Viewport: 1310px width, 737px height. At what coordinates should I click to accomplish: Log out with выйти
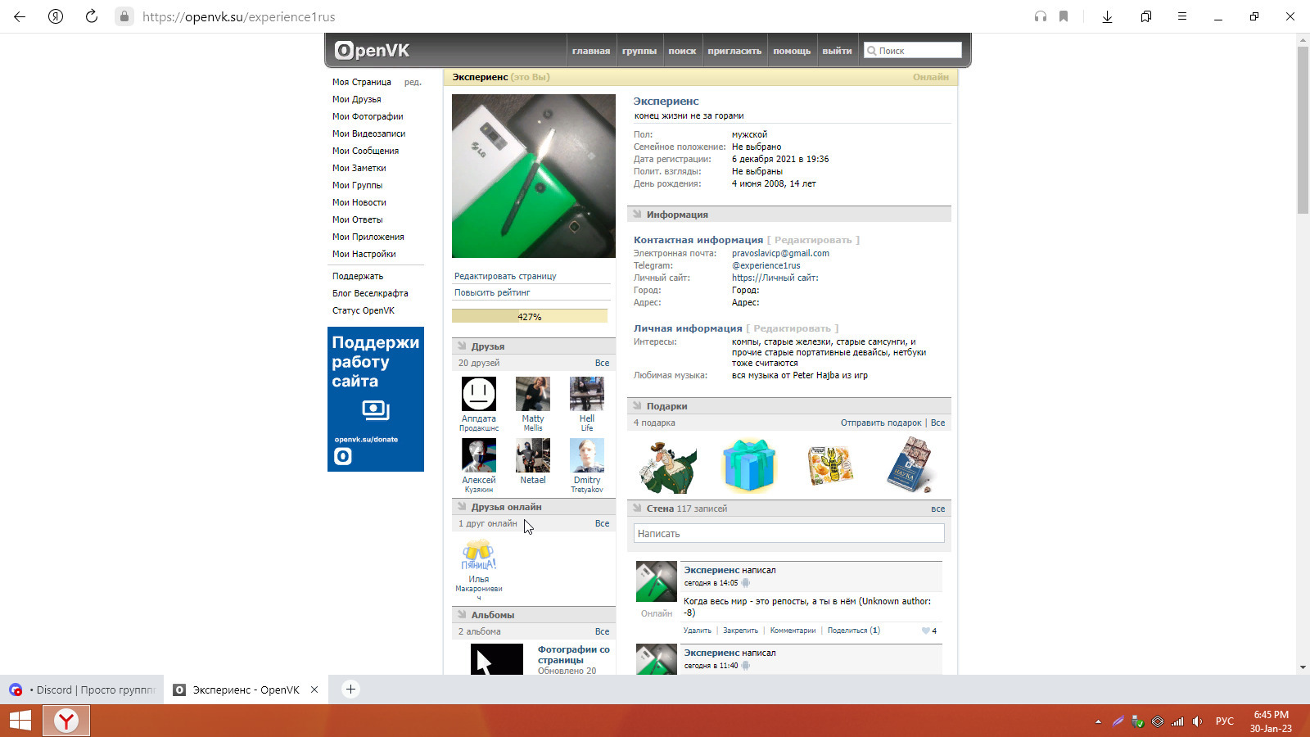837,51
